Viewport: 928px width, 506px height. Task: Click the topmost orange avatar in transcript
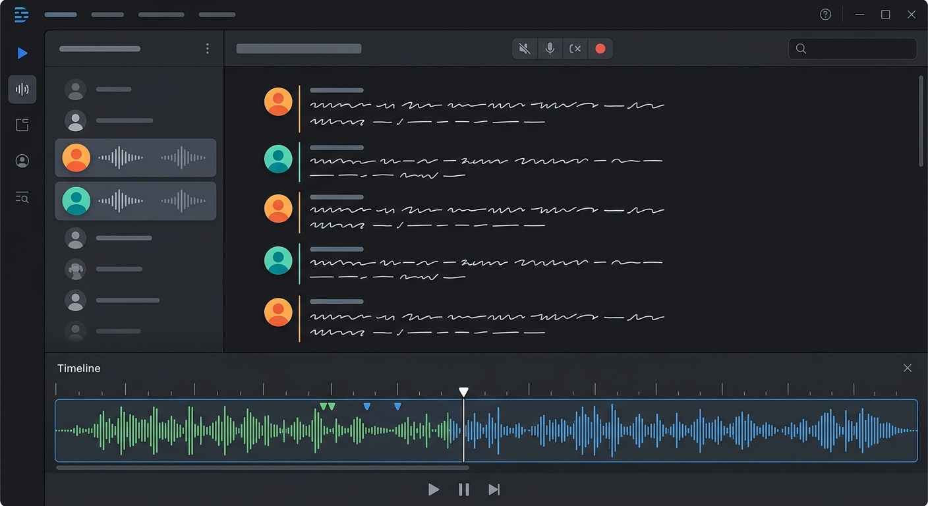click(278, 102)
